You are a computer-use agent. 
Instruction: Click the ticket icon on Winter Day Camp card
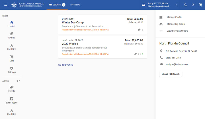tap(139, 30)
